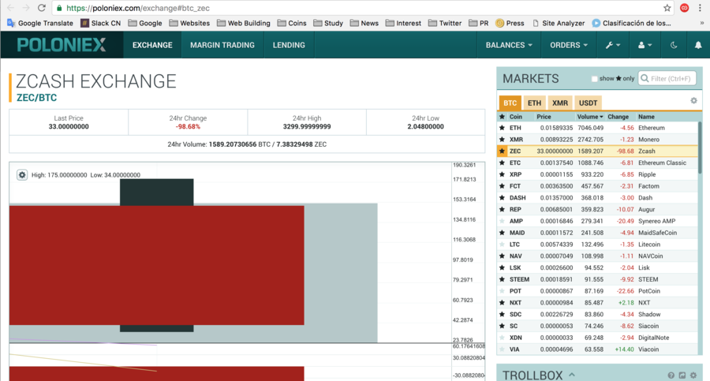Switch to BTC markets tab
Image resolution: width=710 pixels, height=381 pixels.
pos(510,103)
